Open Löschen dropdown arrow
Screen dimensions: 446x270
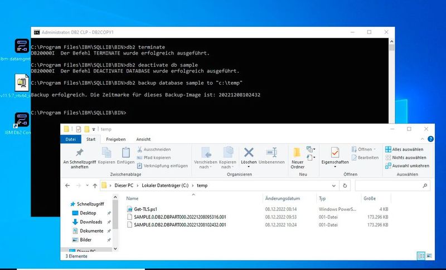coord(249,166)
